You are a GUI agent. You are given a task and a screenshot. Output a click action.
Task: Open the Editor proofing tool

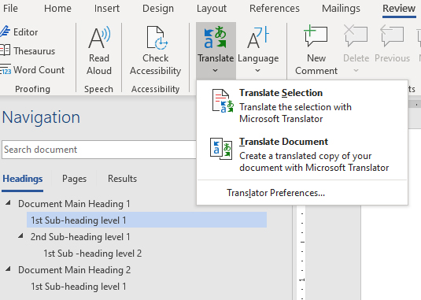tap(19, 32)
